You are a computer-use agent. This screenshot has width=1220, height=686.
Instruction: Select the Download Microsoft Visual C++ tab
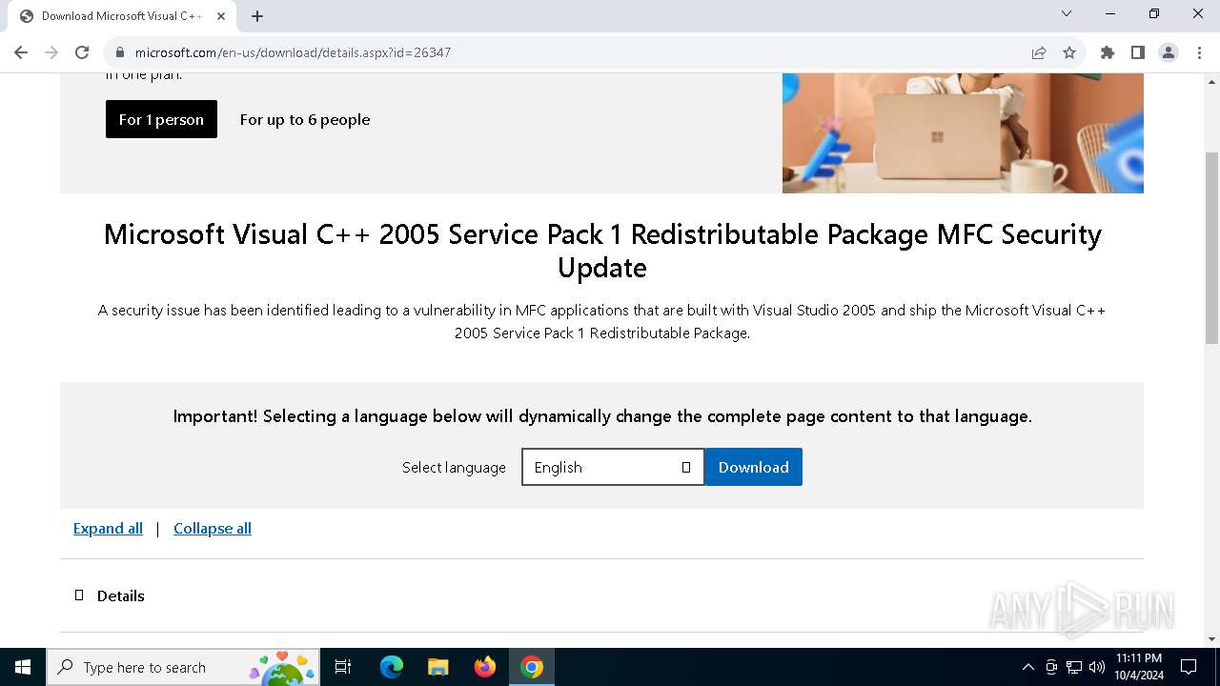120,16
